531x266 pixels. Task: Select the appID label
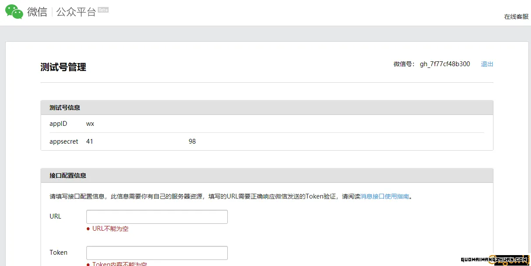point(58,124)
